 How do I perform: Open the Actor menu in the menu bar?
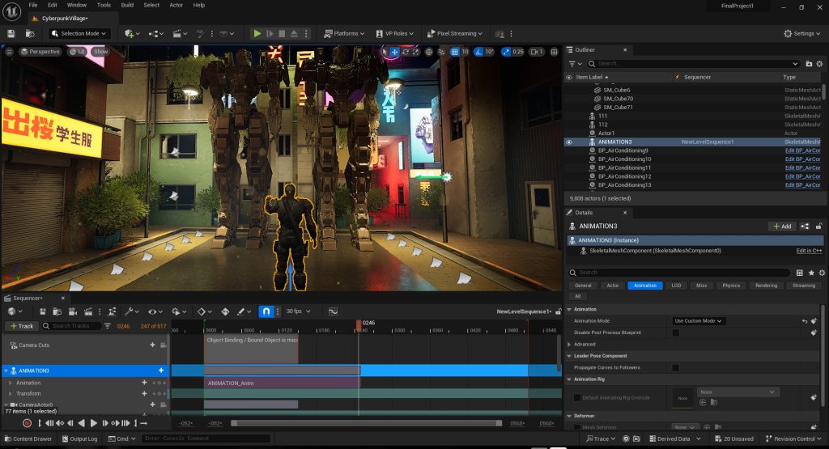tap(176, 5)
